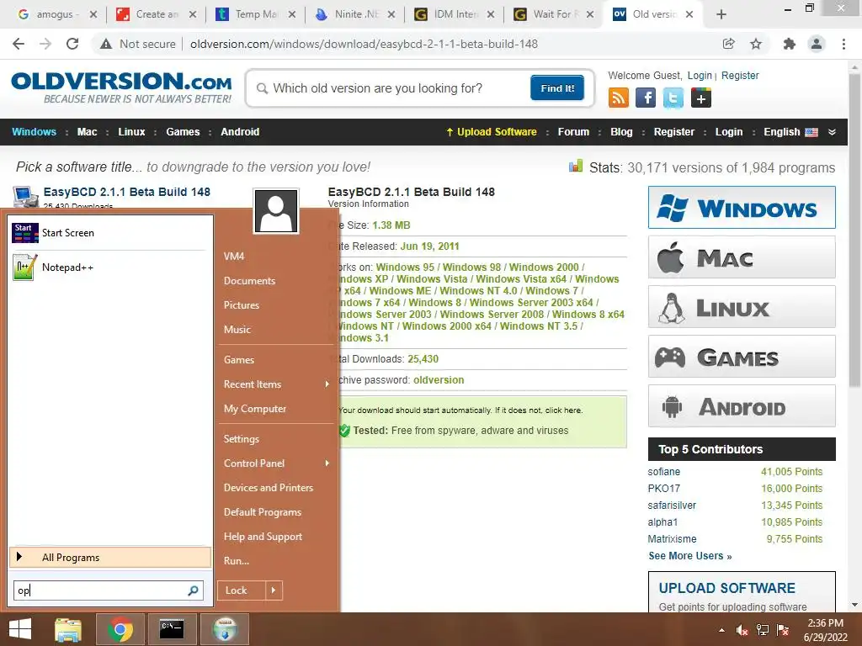Expand the double-chevron in the nav bar
Image resolution: width=862 pixels, height=646 pixels.
tap(832, 132)
